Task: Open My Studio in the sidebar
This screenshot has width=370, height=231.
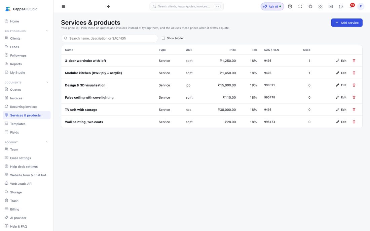Action: [x=27, y=73]
